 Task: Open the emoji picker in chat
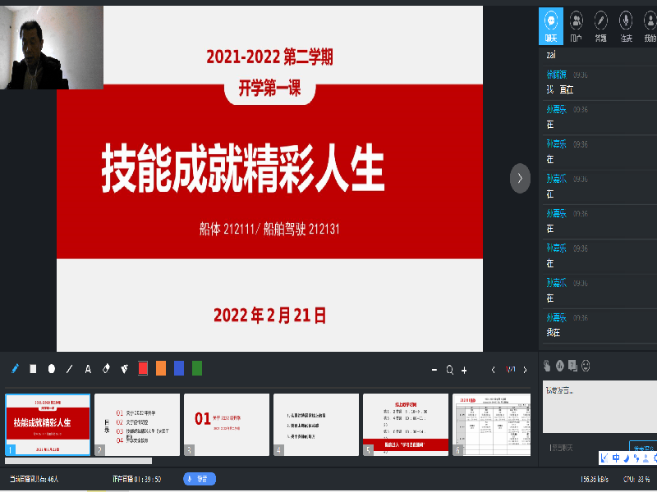[x=586, y=365]
